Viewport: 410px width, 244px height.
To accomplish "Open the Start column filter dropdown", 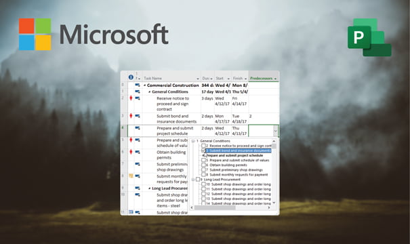I will tap(228, 79).
